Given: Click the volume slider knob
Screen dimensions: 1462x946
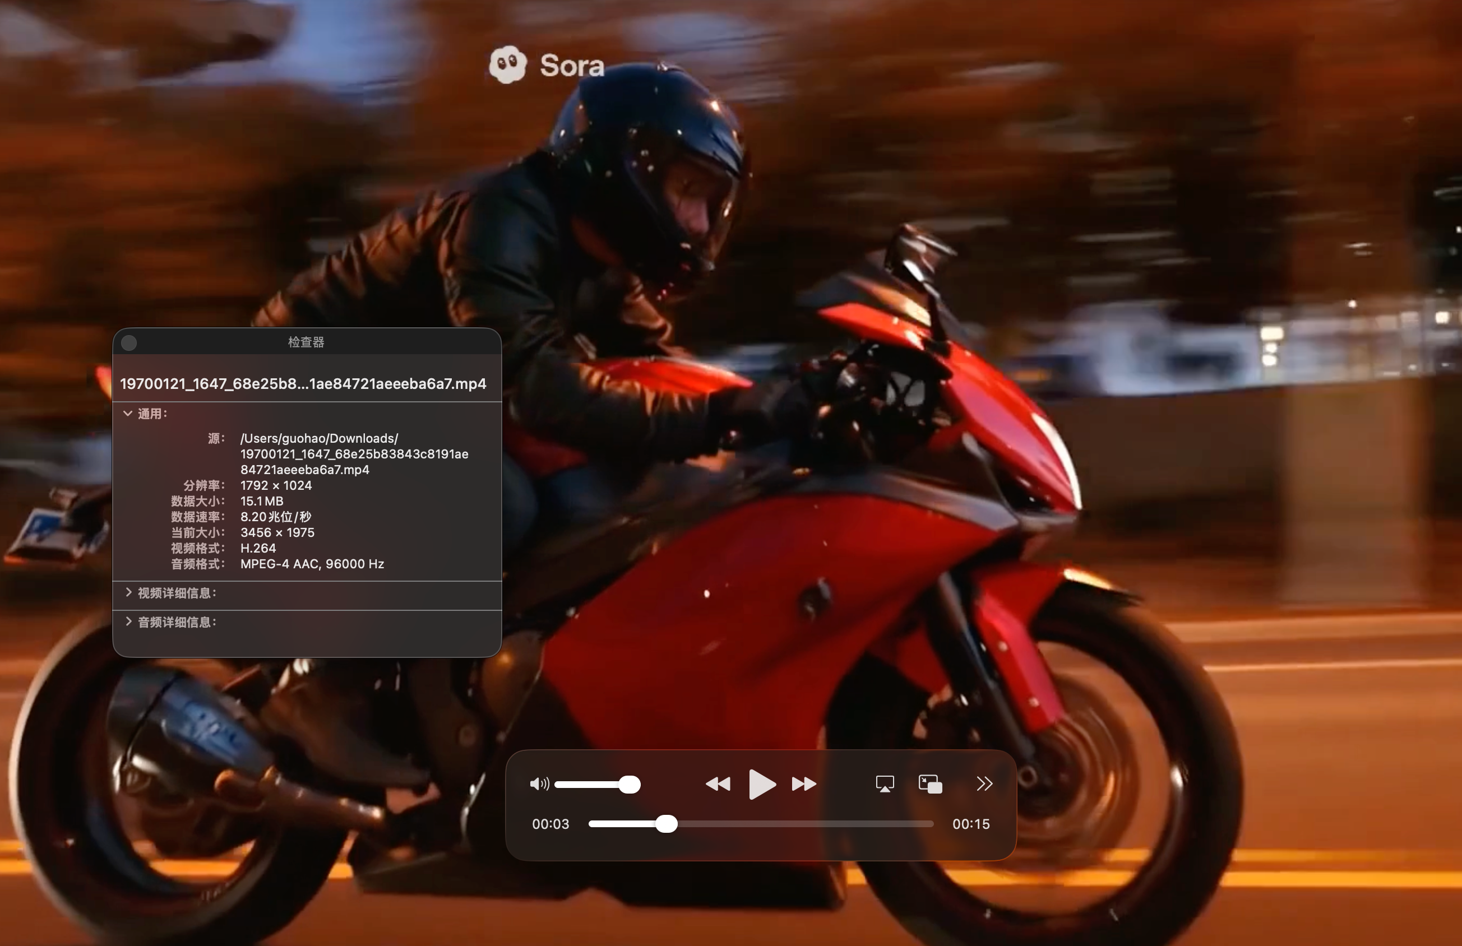Looking at the screenshot, I should [629, 785].
